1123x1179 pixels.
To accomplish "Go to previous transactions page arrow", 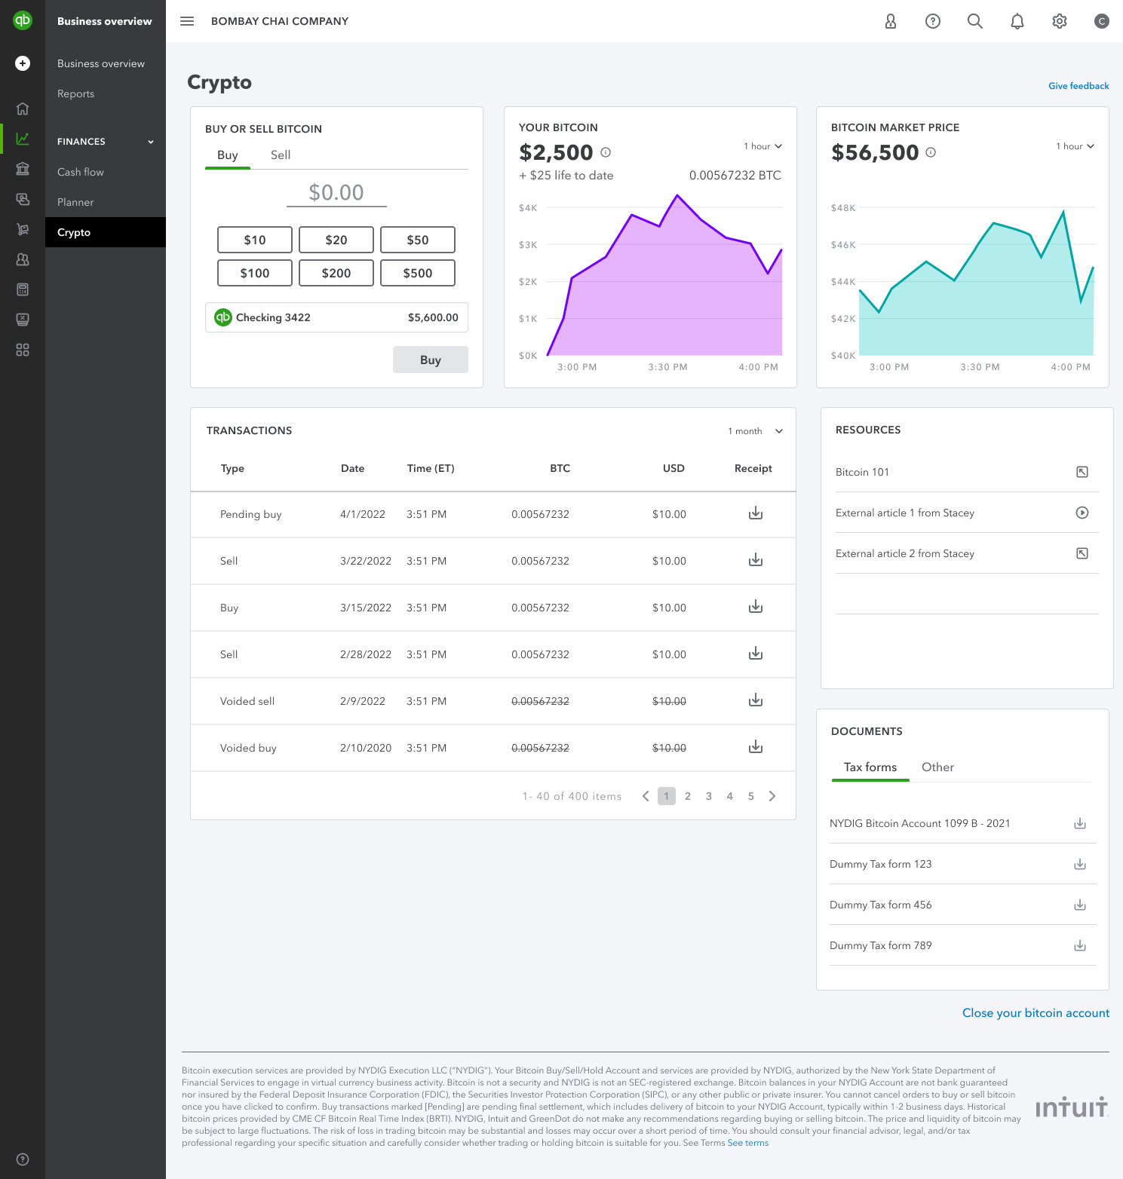I will point(646,796).
